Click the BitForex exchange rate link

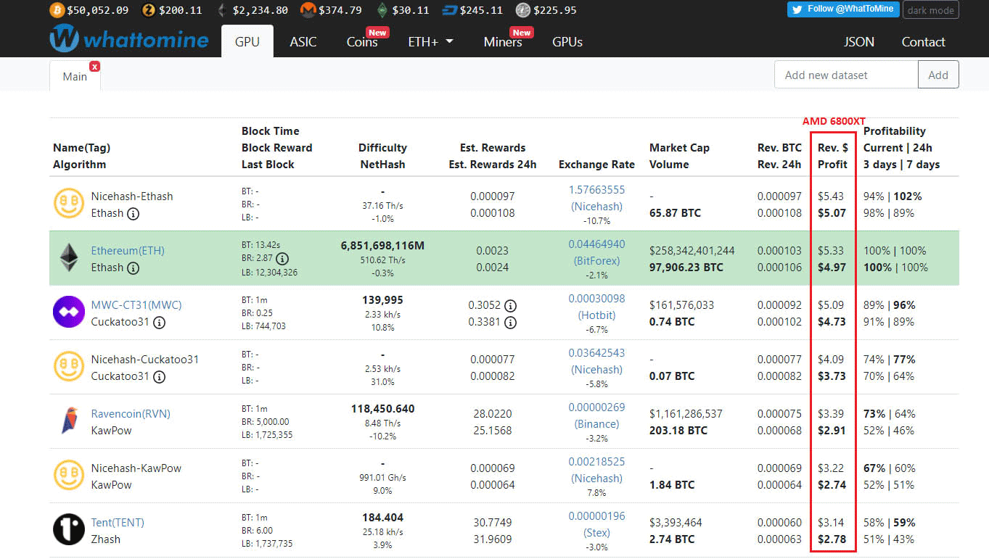click(x=596, y=260)
